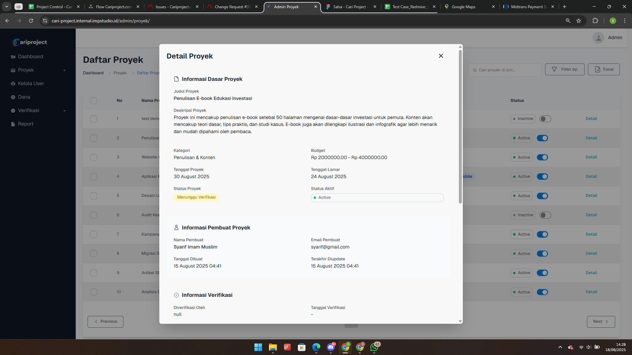Disable the active switch for row 5
Screen dimensions: 632x355
[x=542, y=196]
